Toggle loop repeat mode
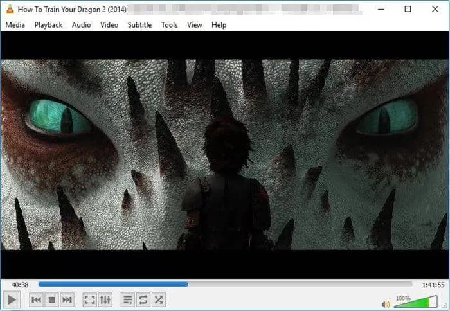 tap(143, 299)
